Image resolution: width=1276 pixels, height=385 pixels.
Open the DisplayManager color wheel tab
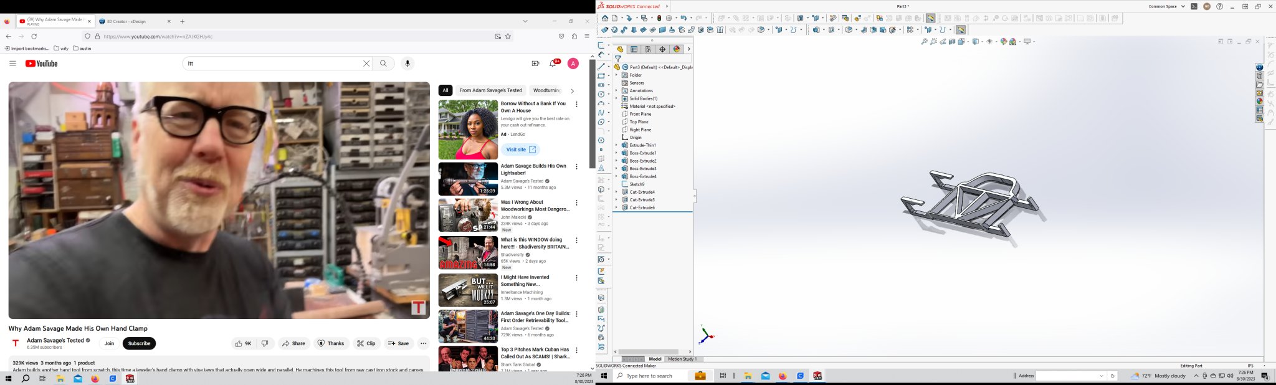[676, 49]
